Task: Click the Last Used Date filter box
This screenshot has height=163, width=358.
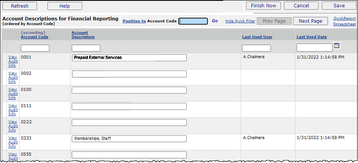Action: (x=314, y=47)
